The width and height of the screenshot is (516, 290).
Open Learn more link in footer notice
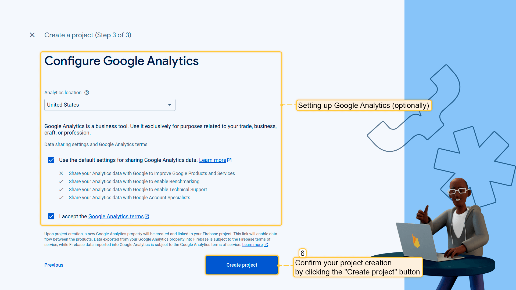252,245
